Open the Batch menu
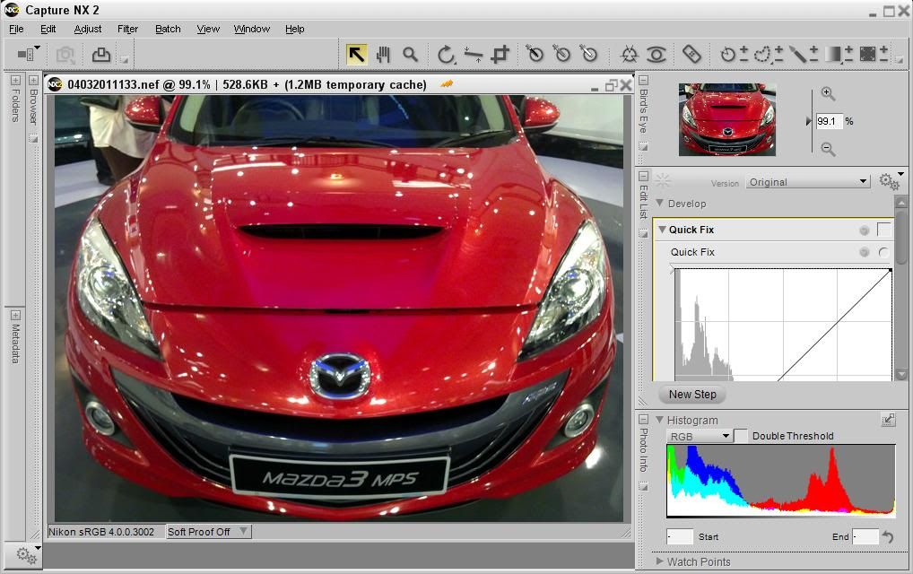This screenshot has height=574, width=913. pos(168,29)
